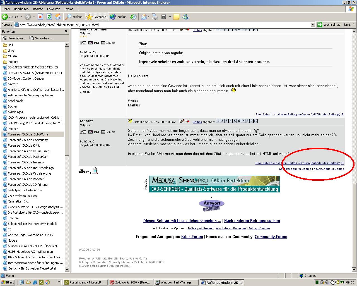
Task: Click Diesen Beitrag mit Lesezeichen versehen
Action: click(182, 221)
